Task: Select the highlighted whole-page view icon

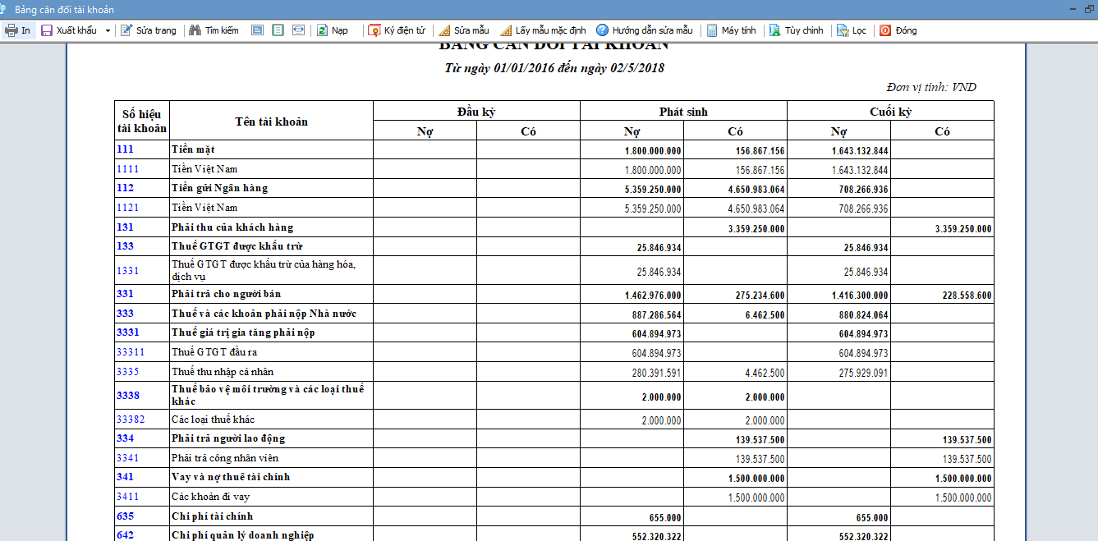Action: point(278,30)
